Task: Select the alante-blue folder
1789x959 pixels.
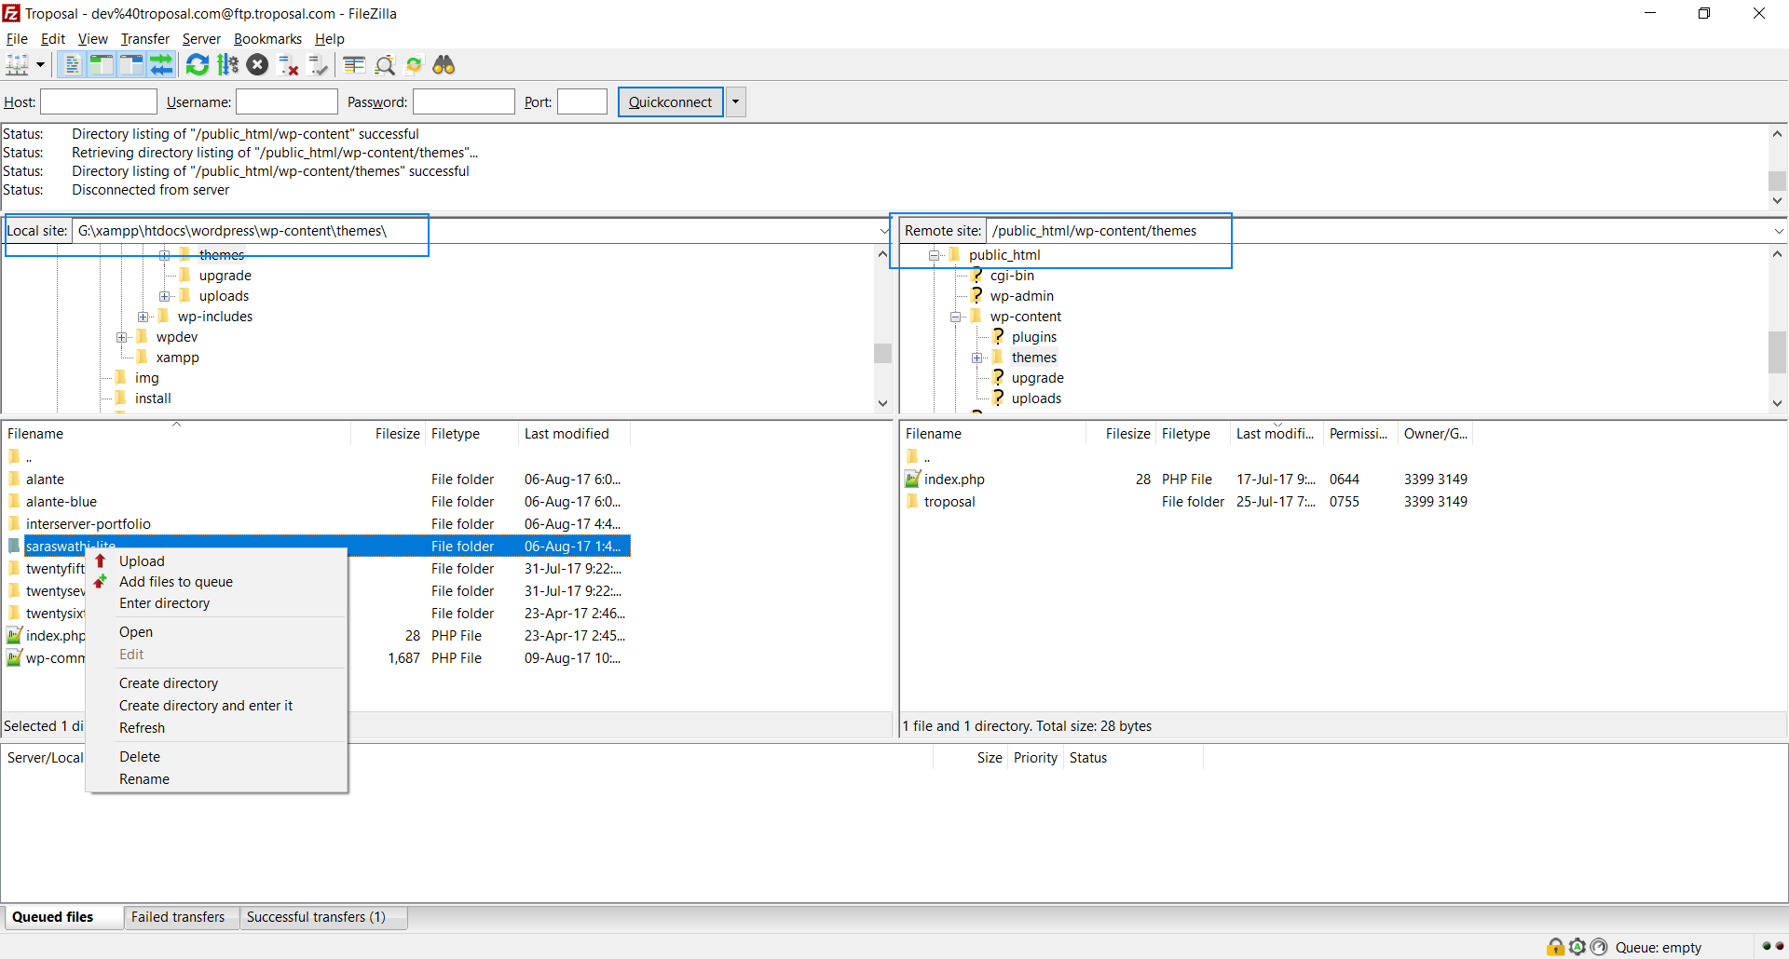Action: click(x=61, y=501)
